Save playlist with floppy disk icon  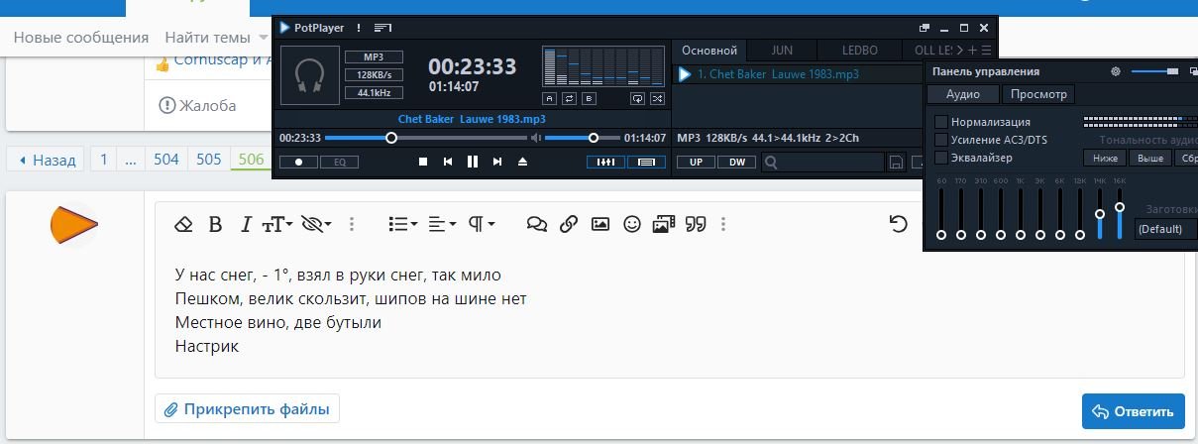pos(896,163)
